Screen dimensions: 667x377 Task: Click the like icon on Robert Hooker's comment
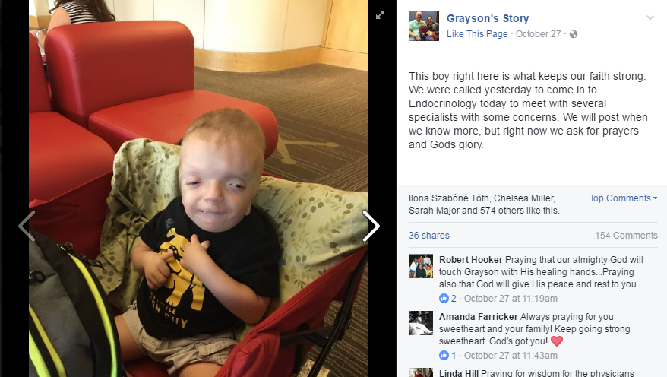tap(444, 298)
